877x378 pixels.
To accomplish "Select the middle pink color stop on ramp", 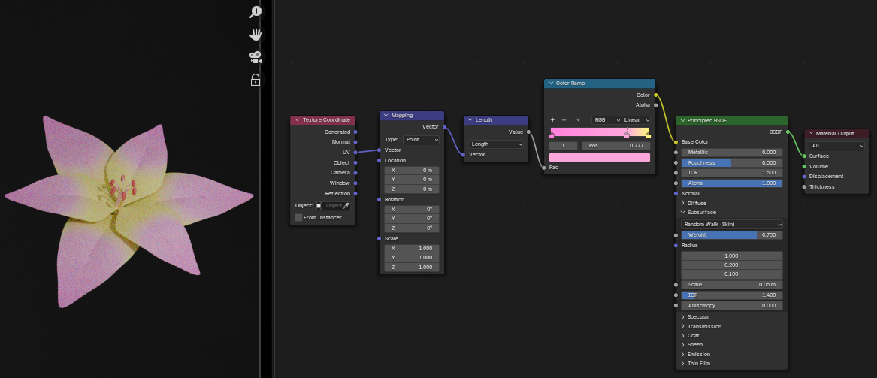I will (627, 135).
